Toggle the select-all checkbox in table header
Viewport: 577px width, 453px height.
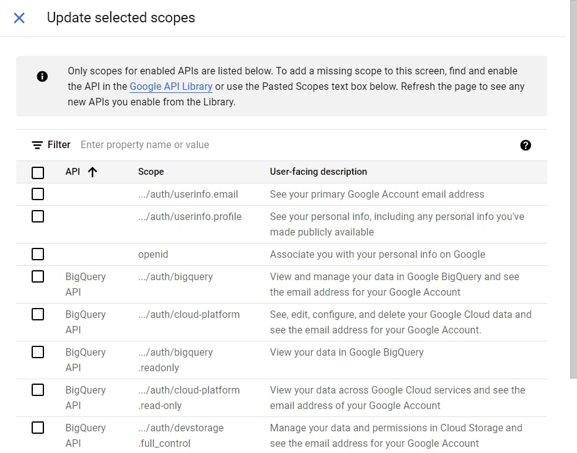38,172
